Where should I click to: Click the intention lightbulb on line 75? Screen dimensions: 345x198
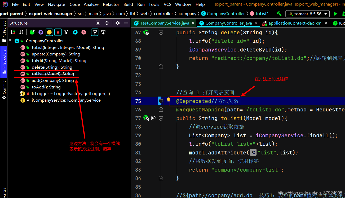pyautogui.click(x=168, y=100)
